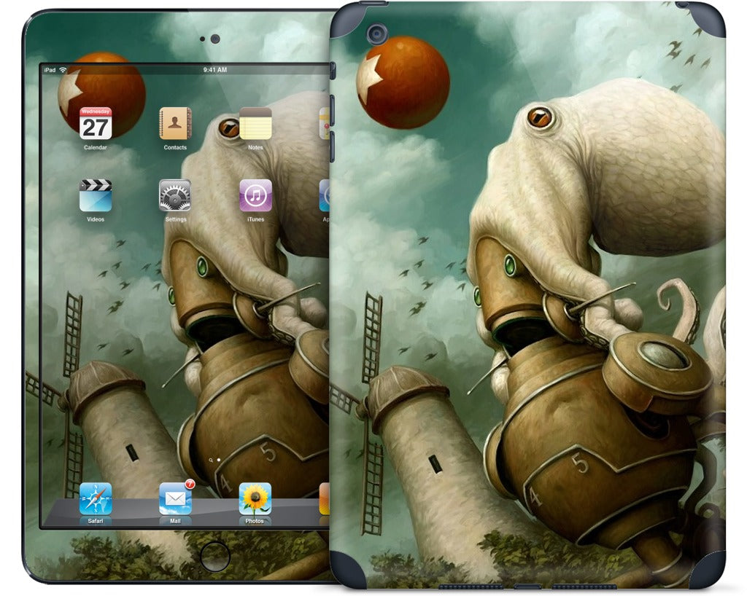This screenshot has height=596, width=747.
Task: Tap the Spotlight search page dot
Action: 211,460
